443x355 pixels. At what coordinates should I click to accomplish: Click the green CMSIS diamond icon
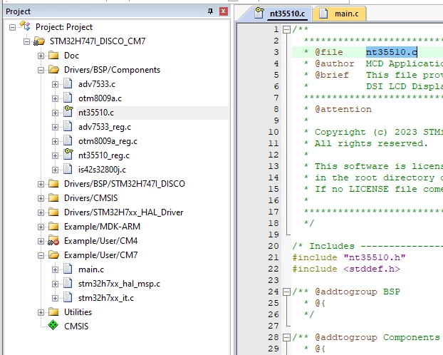(53, 325)
